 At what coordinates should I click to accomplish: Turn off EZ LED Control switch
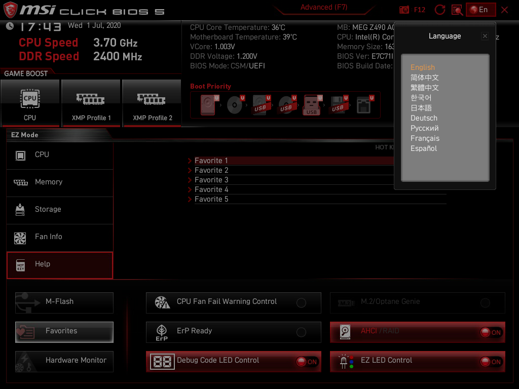point(491,362)
